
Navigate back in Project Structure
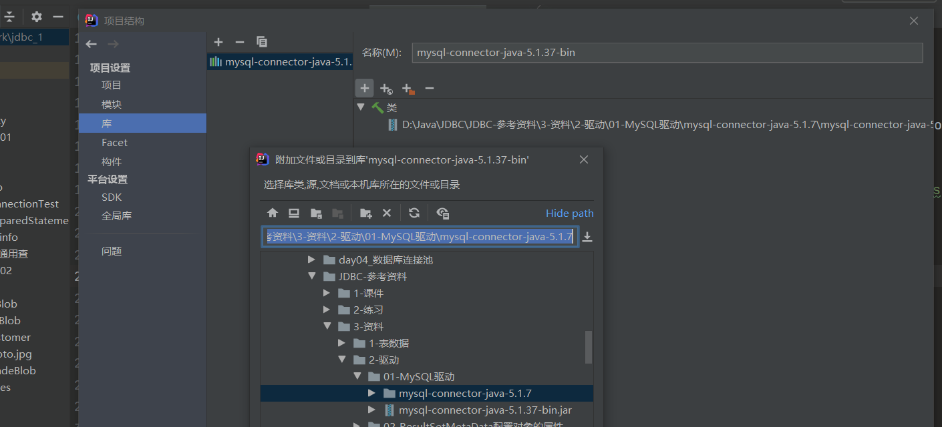click(x=92, y=44)
